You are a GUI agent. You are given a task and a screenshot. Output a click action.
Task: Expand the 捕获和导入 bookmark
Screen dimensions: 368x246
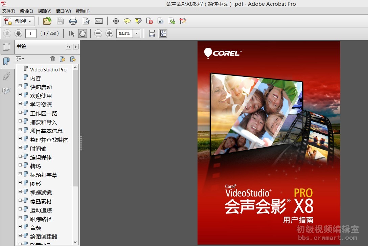click(x=20, y=121)
